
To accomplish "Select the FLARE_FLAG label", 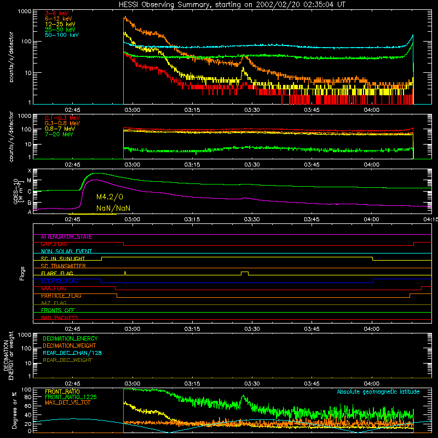I will 57,273.
